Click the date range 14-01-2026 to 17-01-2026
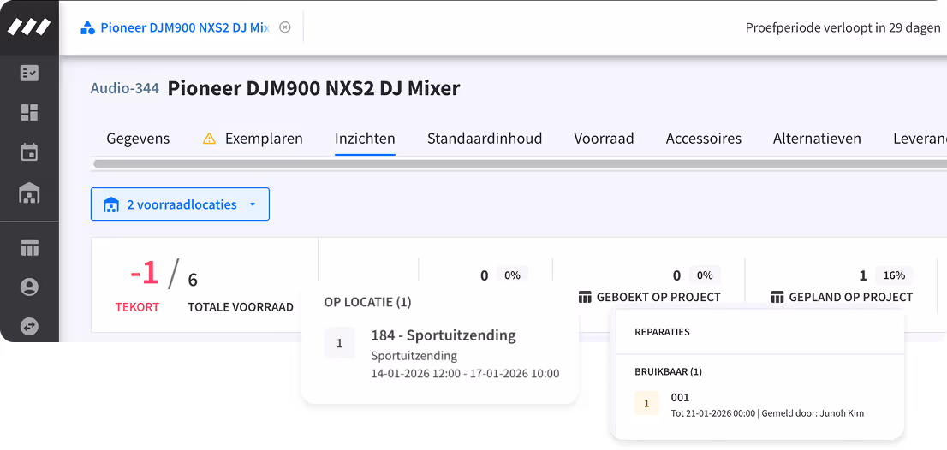 pos(465,373)
